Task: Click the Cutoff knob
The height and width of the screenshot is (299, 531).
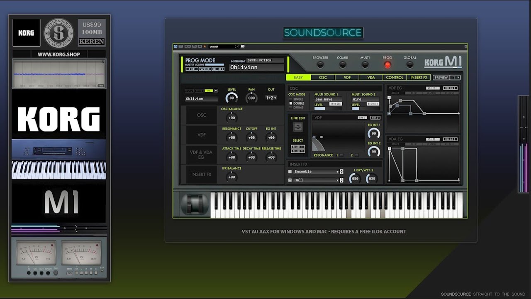Action: click(251, 137)
